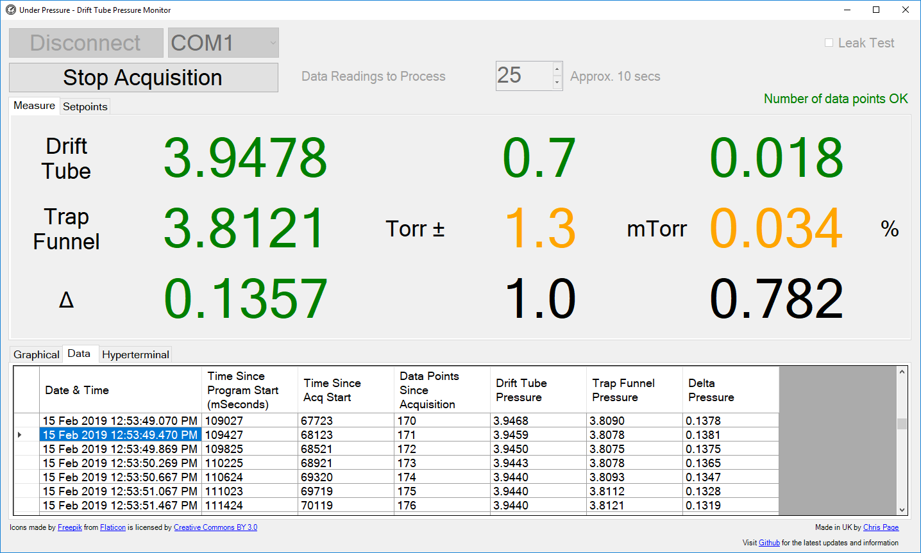921x553 pixels.
Task: Click Drift Tube Pressure column header
Action: pos(539,390)
